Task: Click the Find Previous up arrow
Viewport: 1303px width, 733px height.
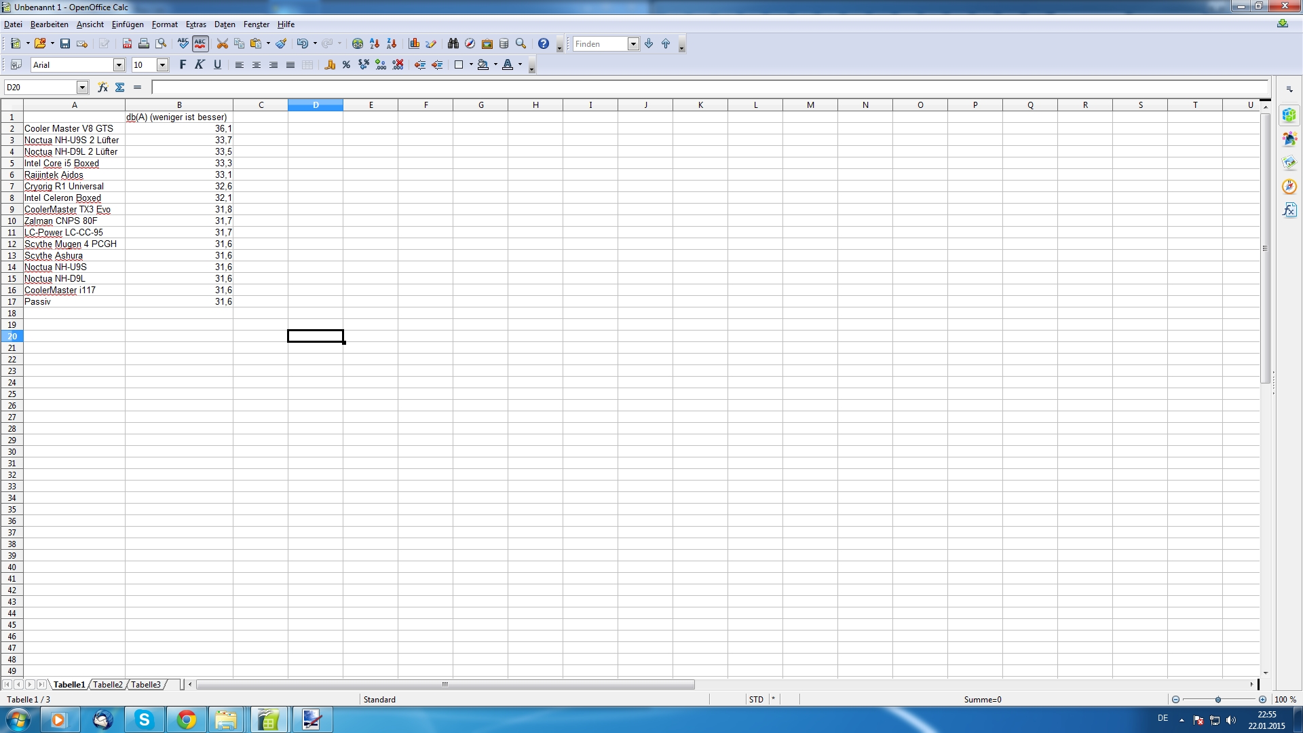Action: (x=666, y=44)
